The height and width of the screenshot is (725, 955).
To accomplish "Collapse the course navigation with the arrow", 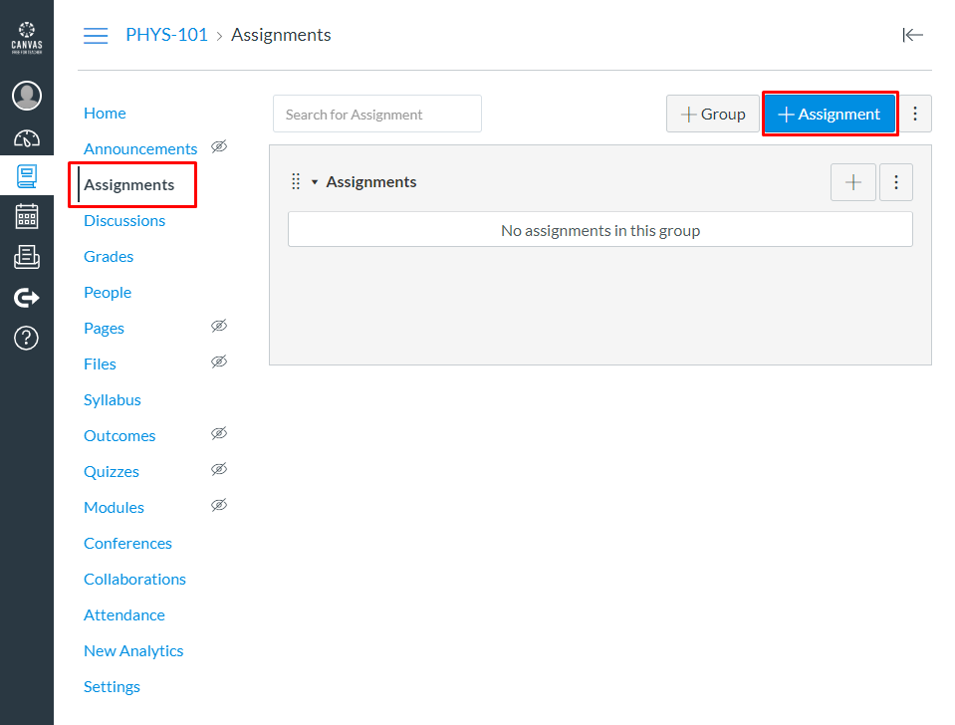I will pyautogui.click(x=913, y=35).
